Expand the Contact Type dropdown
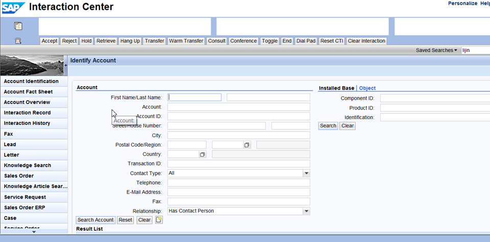490x242 pixels. point(306,173)
